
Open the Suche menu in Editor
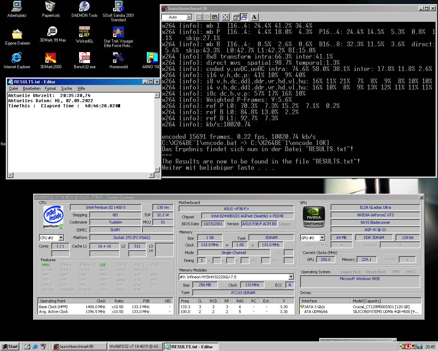(66, 88)
